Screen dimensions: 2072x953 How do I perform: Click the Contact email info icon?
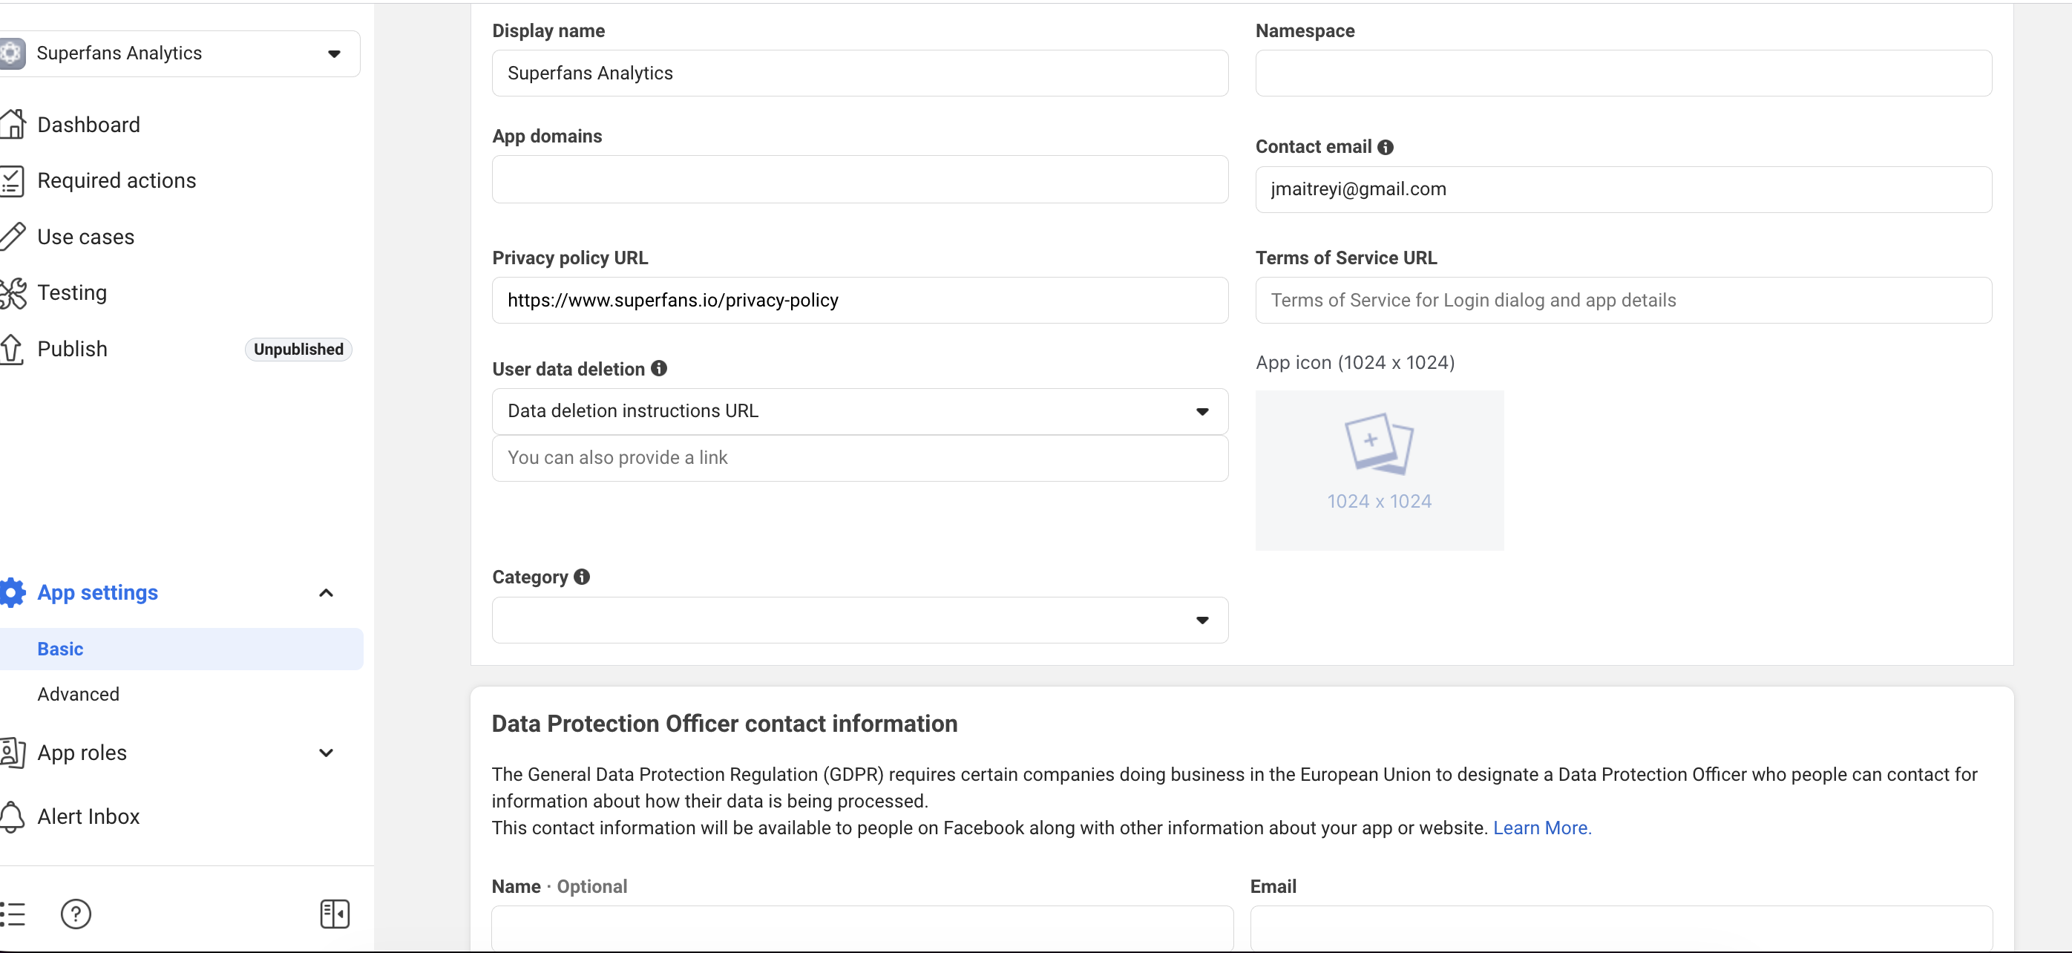coord(1385,147)
